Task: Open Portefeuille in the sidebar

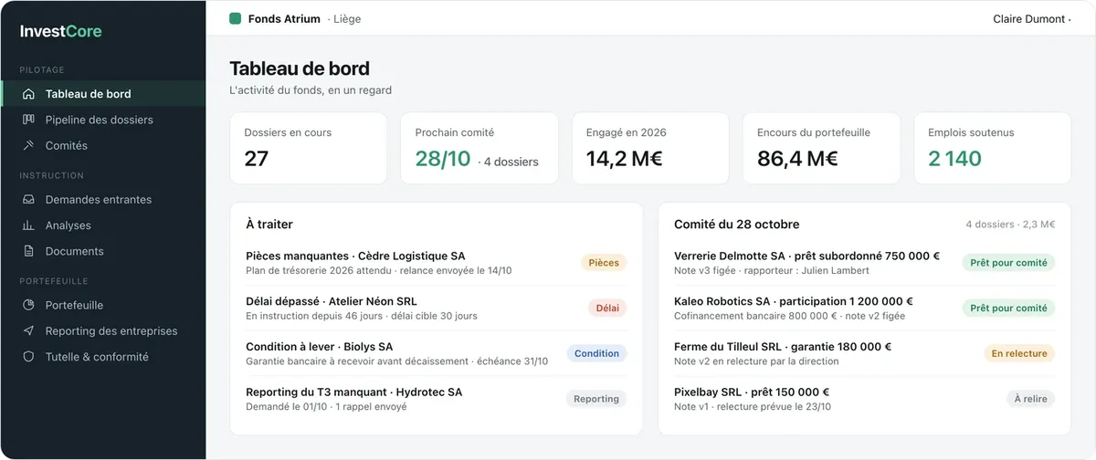Action: tap(103, 306)
